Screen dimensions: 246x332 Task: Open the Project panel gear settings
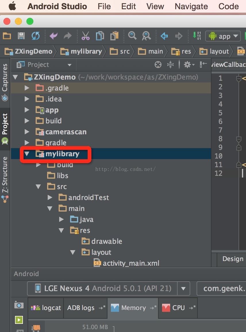[x=189, y=65]
